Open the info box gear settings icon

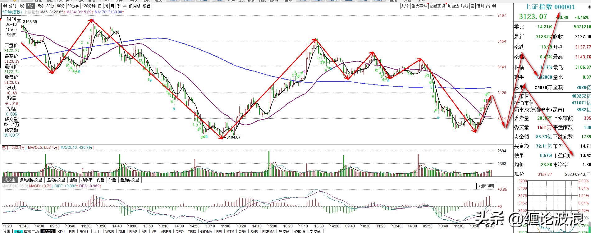[x=19, y=21]
